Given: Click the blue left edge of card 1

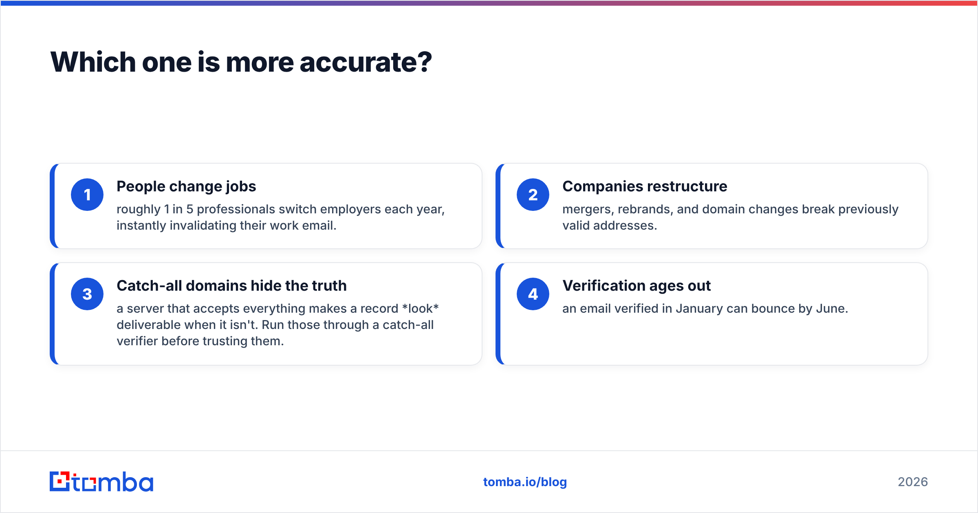Looking at the screenshot, I should [x=52, y=206].
